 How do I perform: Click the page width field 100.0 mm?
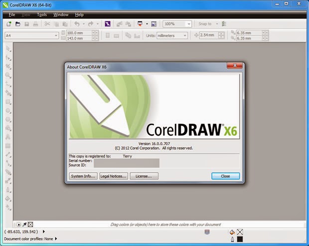[x=79, y=33]
